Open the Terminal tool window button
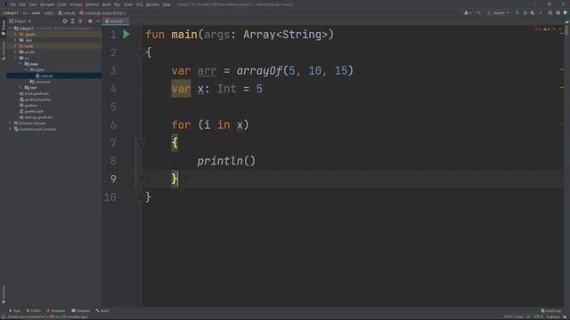This screenshot has width=570, height=320. tap(81, 310)
